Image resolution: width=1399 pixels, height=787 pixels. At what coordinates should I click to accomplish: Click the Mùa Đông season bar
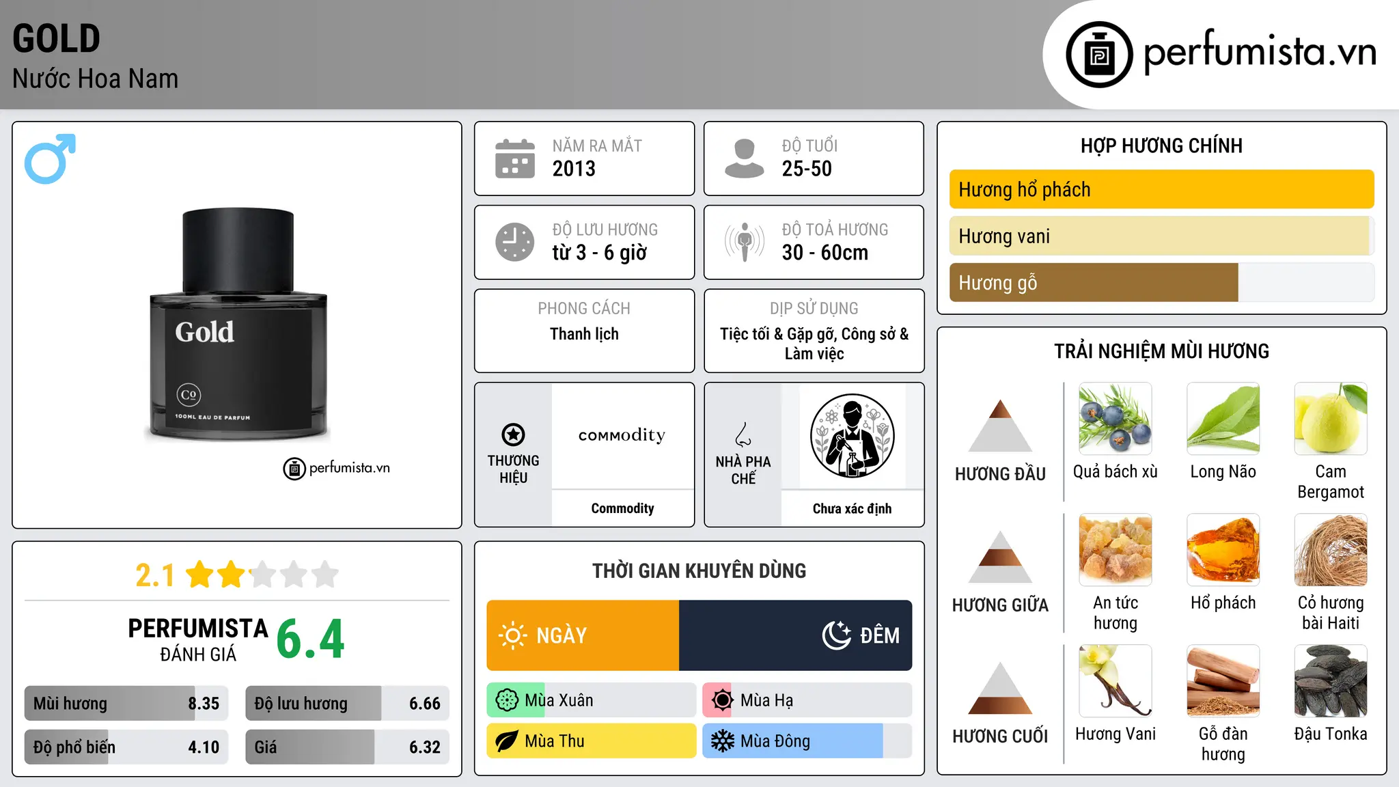coord(807,741)
